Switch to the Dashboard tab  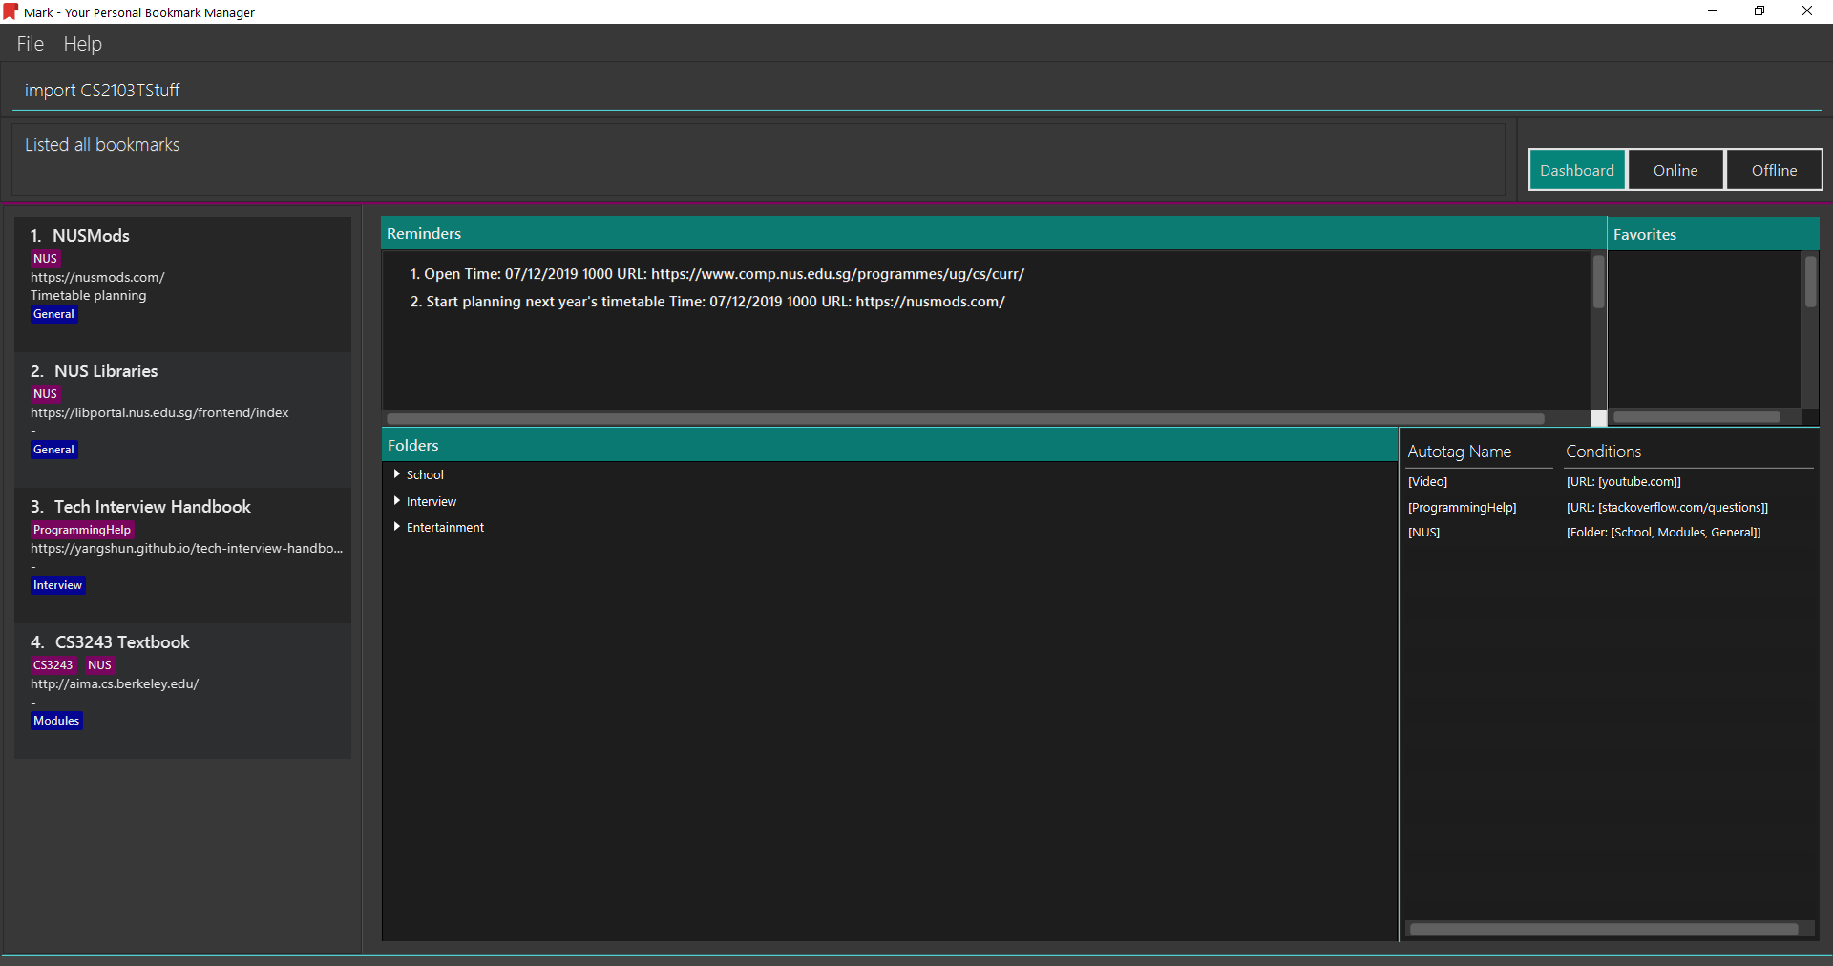tap(1577, 170)
